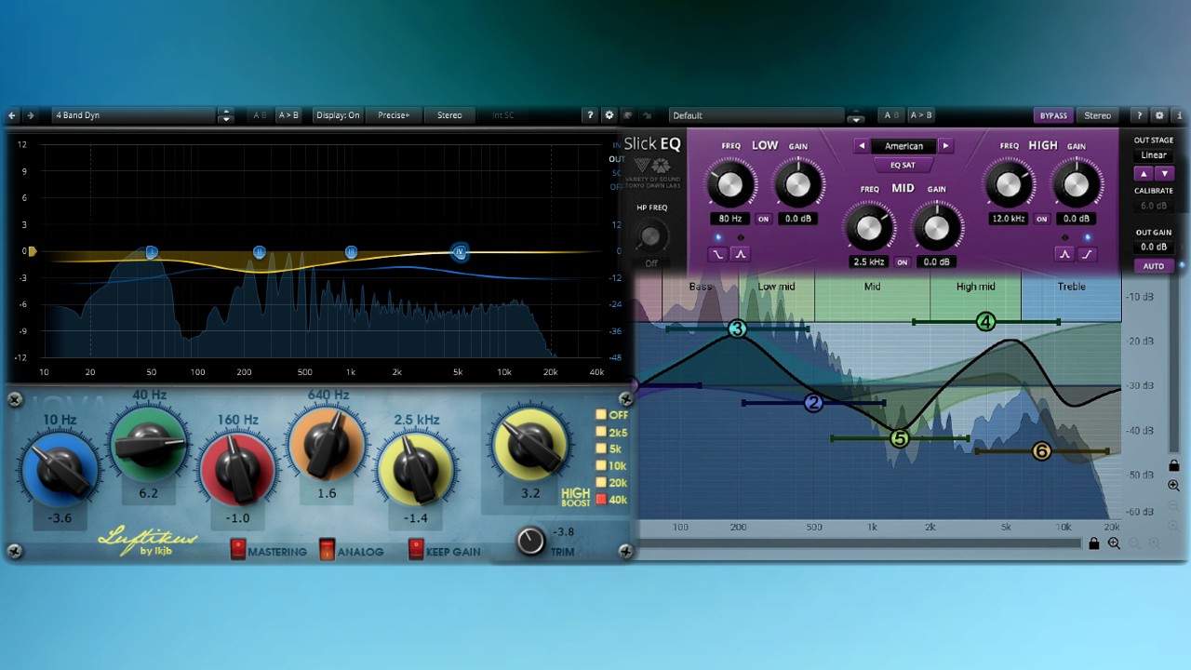Toggle SlickEQ BYPASS
1191x670 pixels.
click(x=1053, y=115)
